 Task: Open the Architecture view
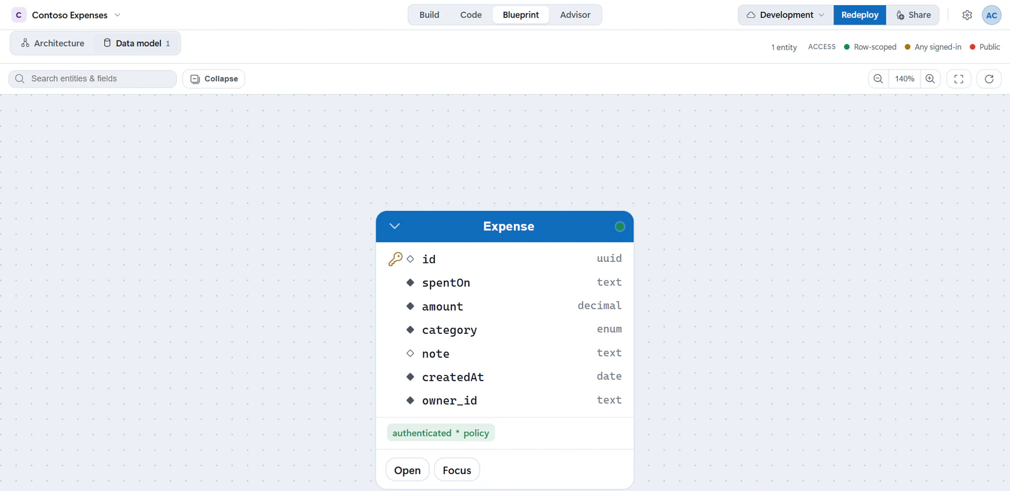(x=53, y=44)
